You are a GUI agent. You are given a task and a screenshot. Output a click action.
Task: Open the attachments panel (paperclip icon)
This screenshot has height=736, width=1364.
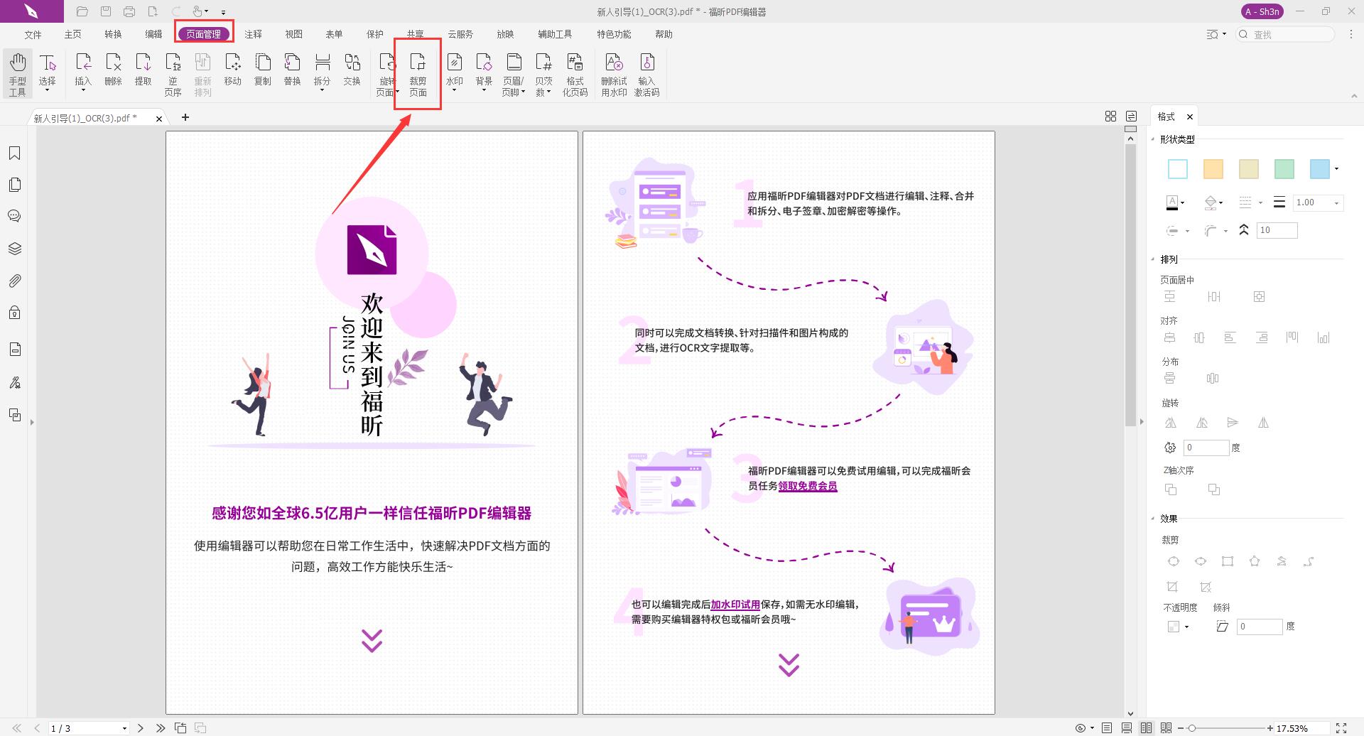(15, 280)
